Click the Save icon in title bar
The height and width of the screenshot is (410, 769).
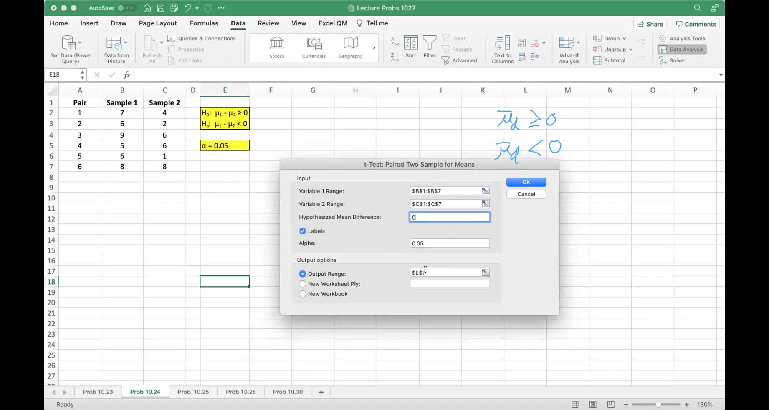(x=160, y=8)
